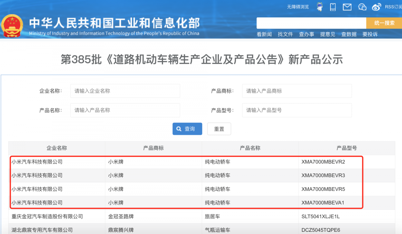Focus the 产品商标 input field

pyautogui.click(x=297, y=91)
